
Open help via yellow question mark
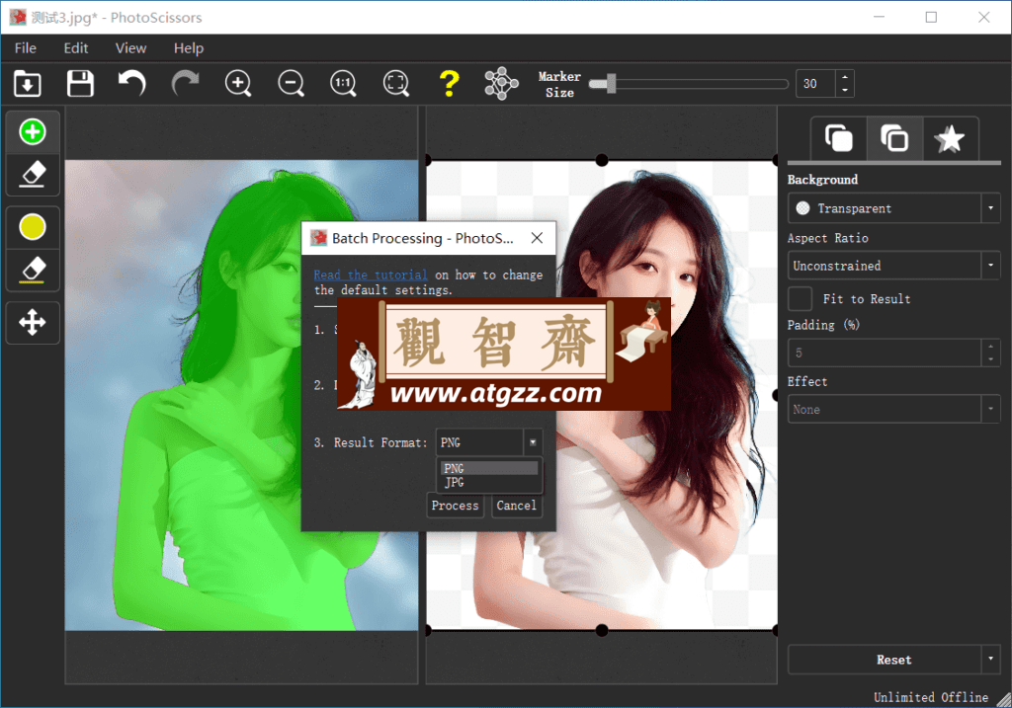(450, 83)
